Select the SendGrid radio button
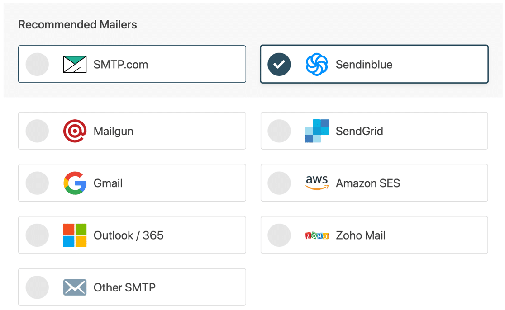Viewport: 505px width, 310px height. (x=279, y=131)
